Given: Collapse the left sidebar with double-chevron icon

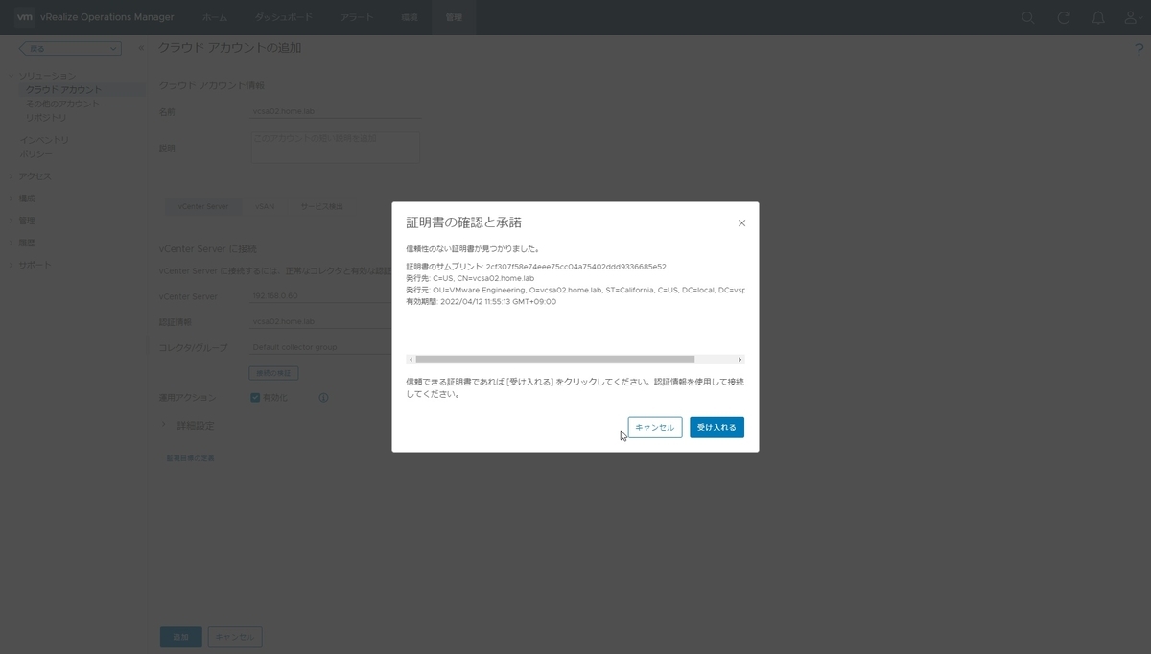Looking at the screenshot, I should (x=140, y=48).
